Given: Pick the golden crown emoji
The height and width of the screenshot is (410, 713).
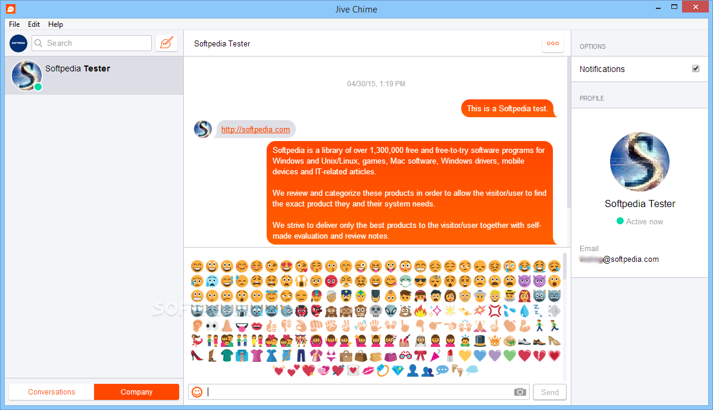Looking at the screenshot, I should 495,340.
